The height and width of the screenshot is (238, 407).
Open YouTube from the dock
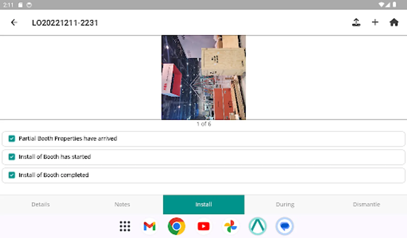coord(203,226)
